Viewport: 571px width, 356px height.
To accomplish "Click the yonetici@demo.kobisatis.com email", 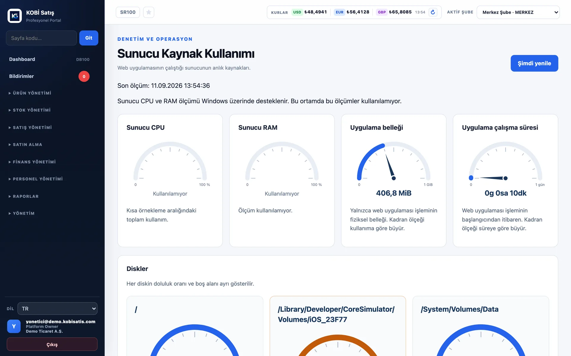I will pos(61,322).
